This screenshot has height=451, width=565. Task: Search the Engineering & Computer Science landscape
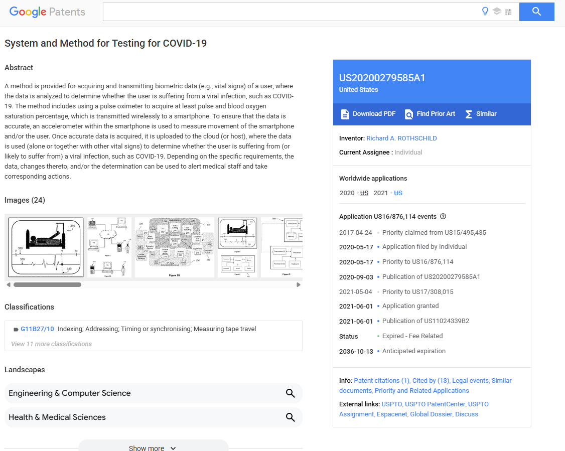click(290, 393)
